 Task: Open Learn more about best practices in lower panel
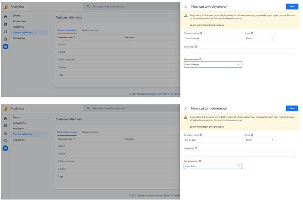point(207,127)
